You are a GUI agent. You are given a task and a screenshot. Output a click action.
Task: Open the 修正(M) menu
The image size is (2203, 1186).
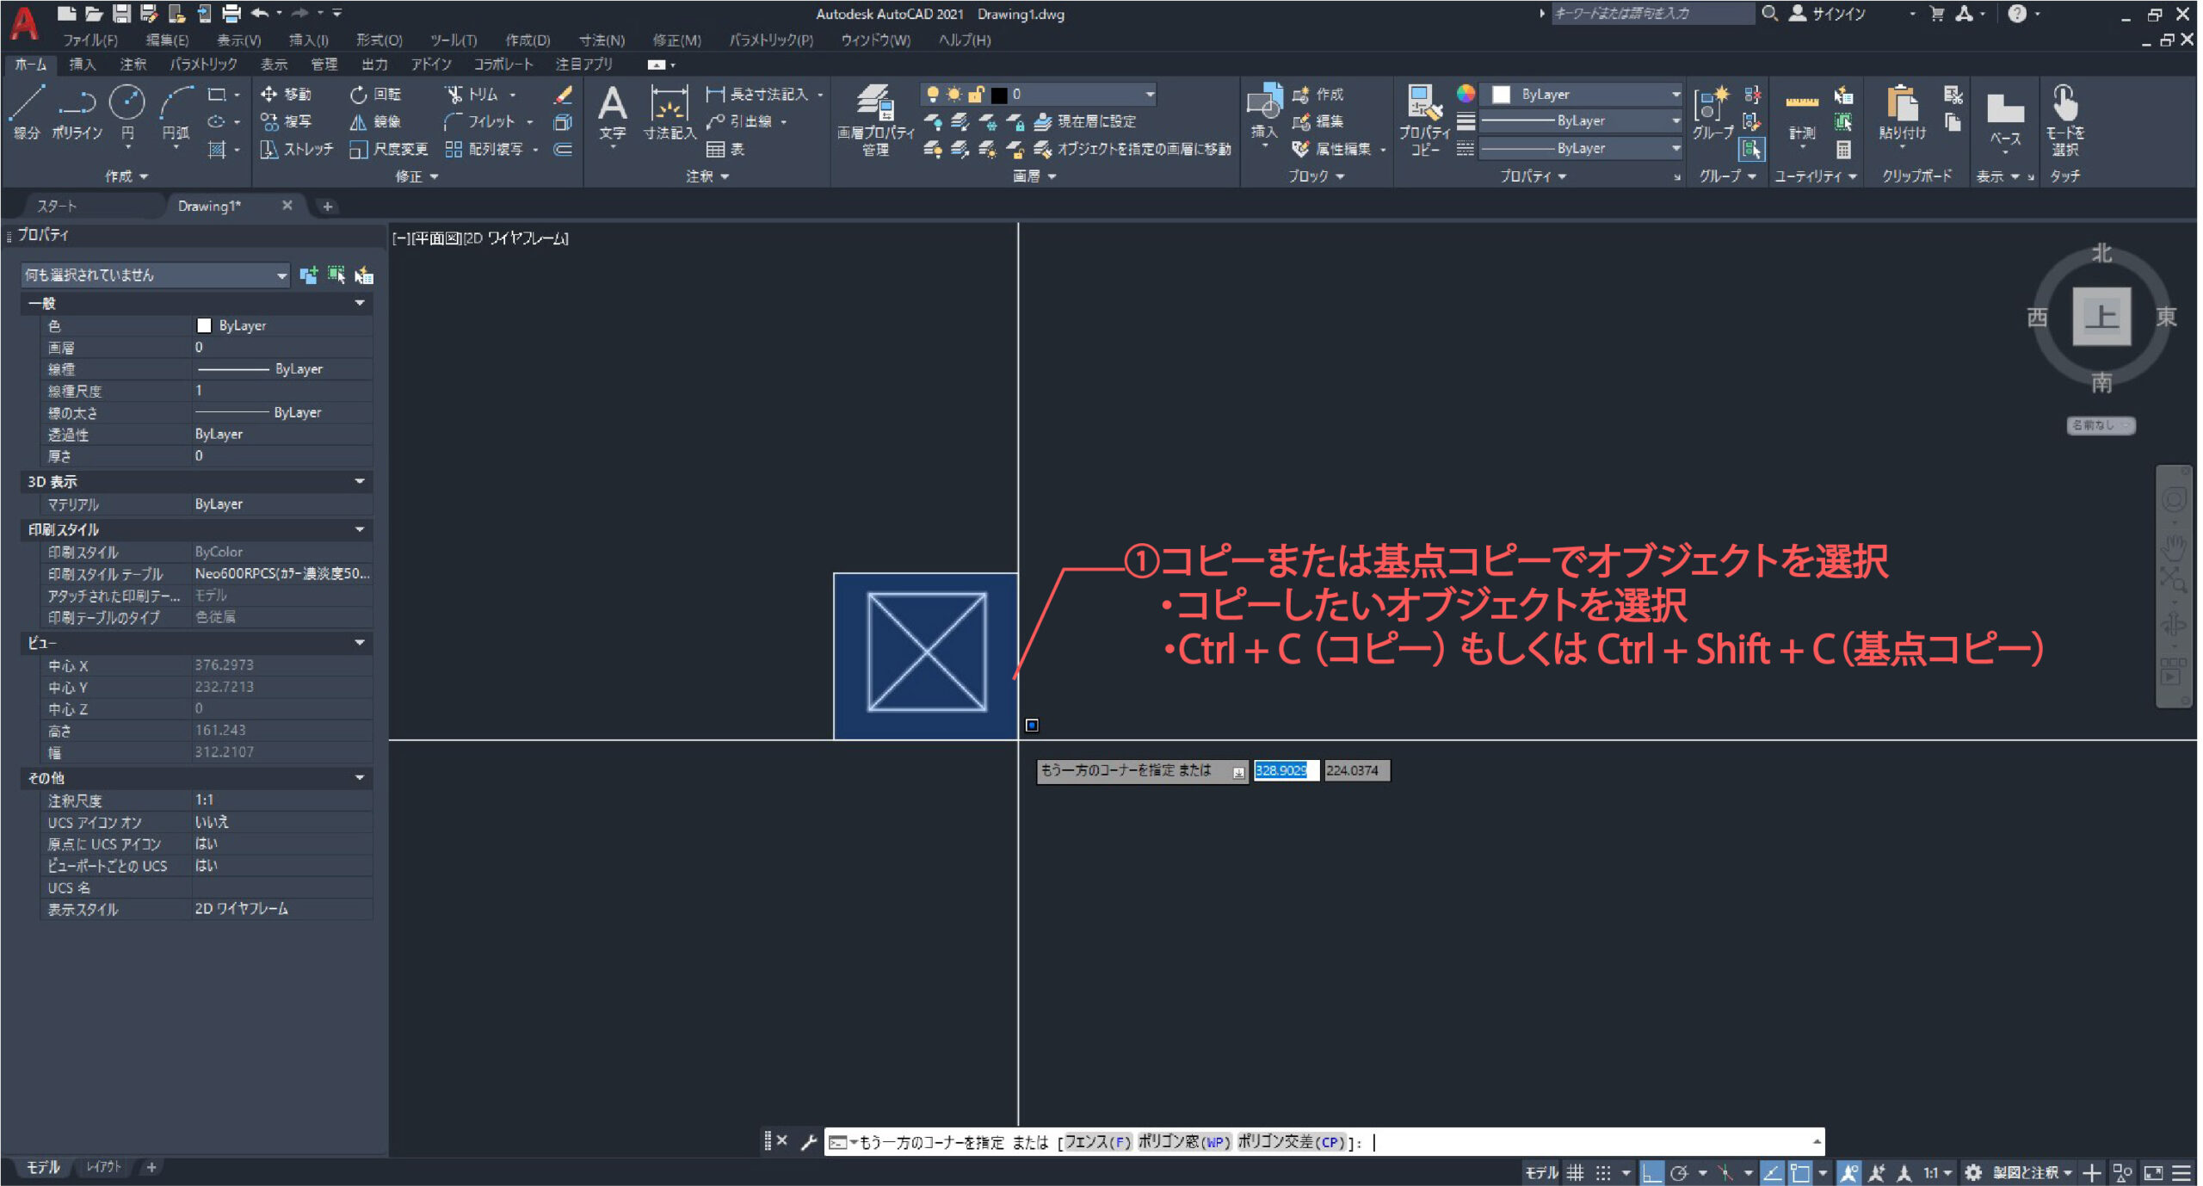tap(676, 40)
